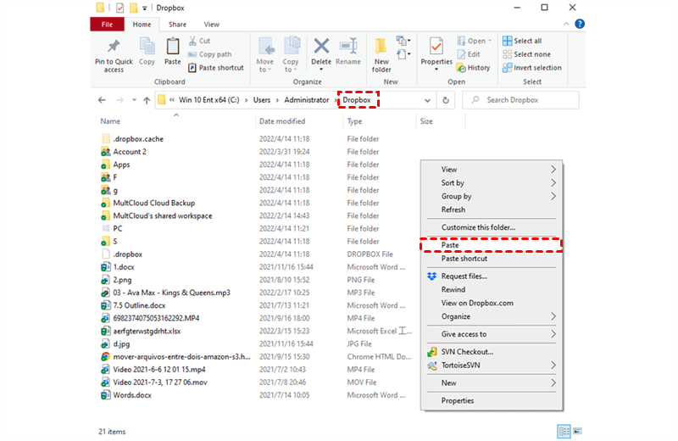
Task: Choose SVN Checkout entry
Action: (492, 352)
